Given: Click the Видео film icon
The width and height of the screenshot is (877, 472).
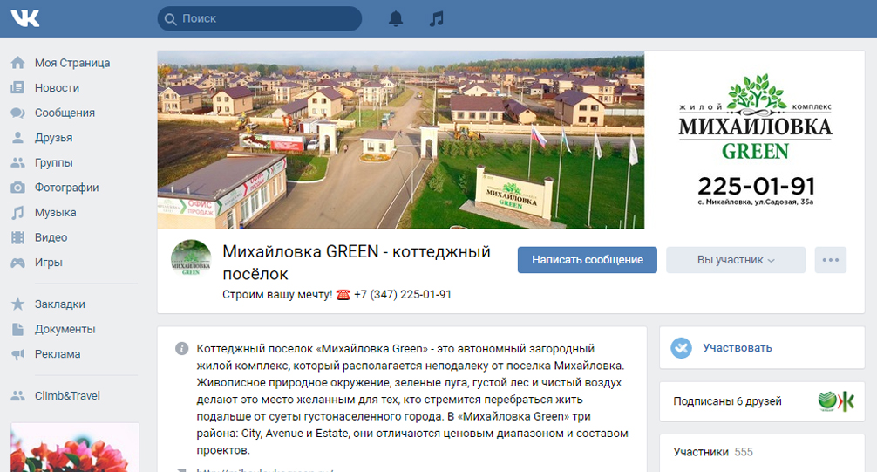Looking at the screenshot, I should pyautogui.click(x=18, y=237).
